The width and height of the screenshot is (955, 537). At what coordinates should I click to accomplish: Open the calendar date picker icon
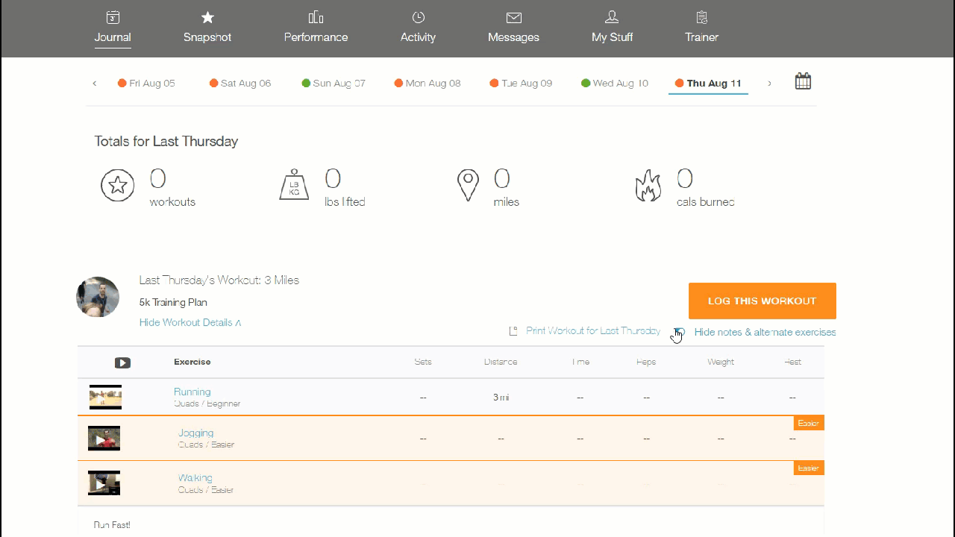(803, 81)
